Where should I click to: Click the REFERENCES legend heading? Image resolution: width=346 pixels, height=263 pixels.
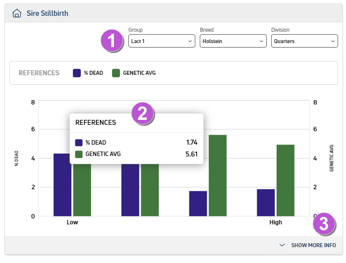[x=39, y=73]
